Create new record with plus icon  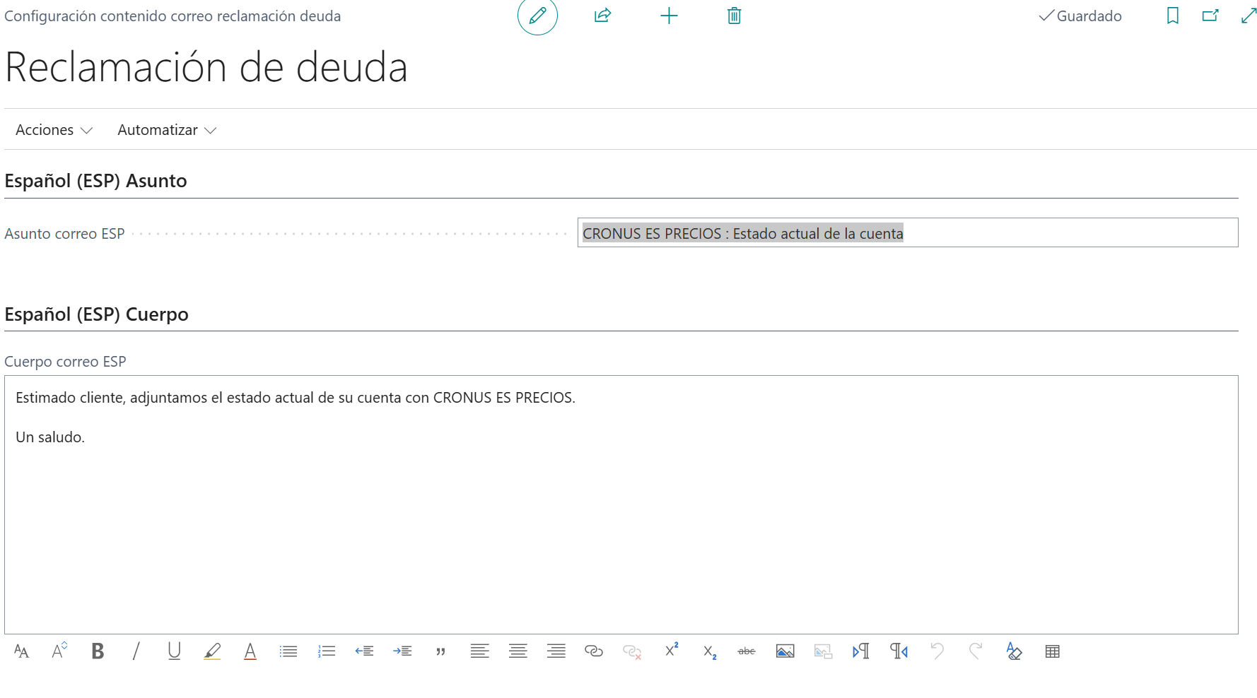tap(669, 16)
